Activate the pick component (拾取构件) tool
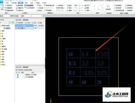Screen dimensions: 135x103 point(9,5)
